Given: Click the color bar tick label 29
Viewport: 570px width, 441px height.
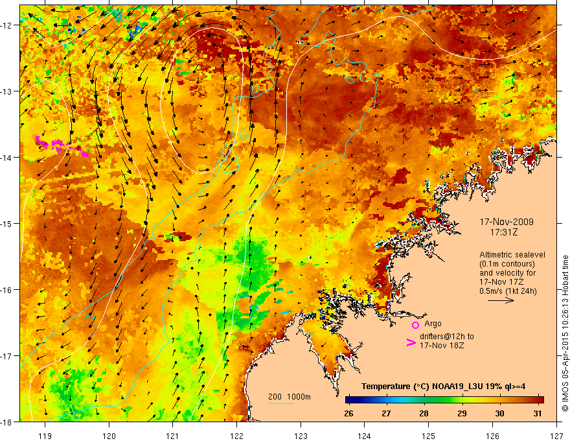Looking at the screenshot, I should 462,414.
